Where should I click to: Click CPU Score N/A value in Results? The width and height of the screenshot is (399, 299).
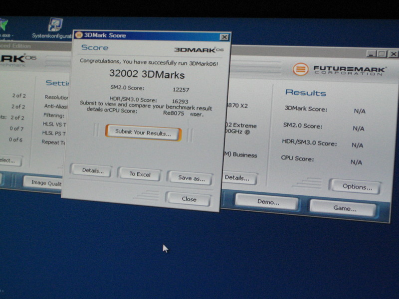[x=356, y=162]
